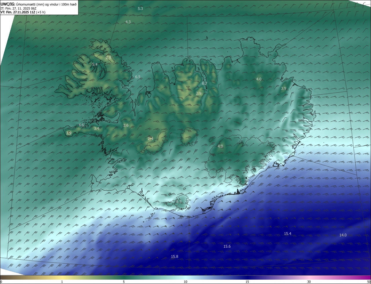The height and width of the screenshot is (284, 371).
Task: Click the 2.4 value over the western glacier
Action: (x=150, y=139)
